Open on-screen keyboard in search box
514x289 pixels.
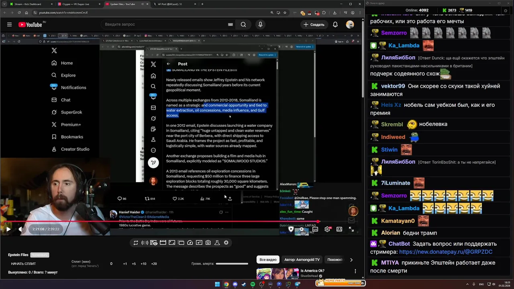pos(230,24)
